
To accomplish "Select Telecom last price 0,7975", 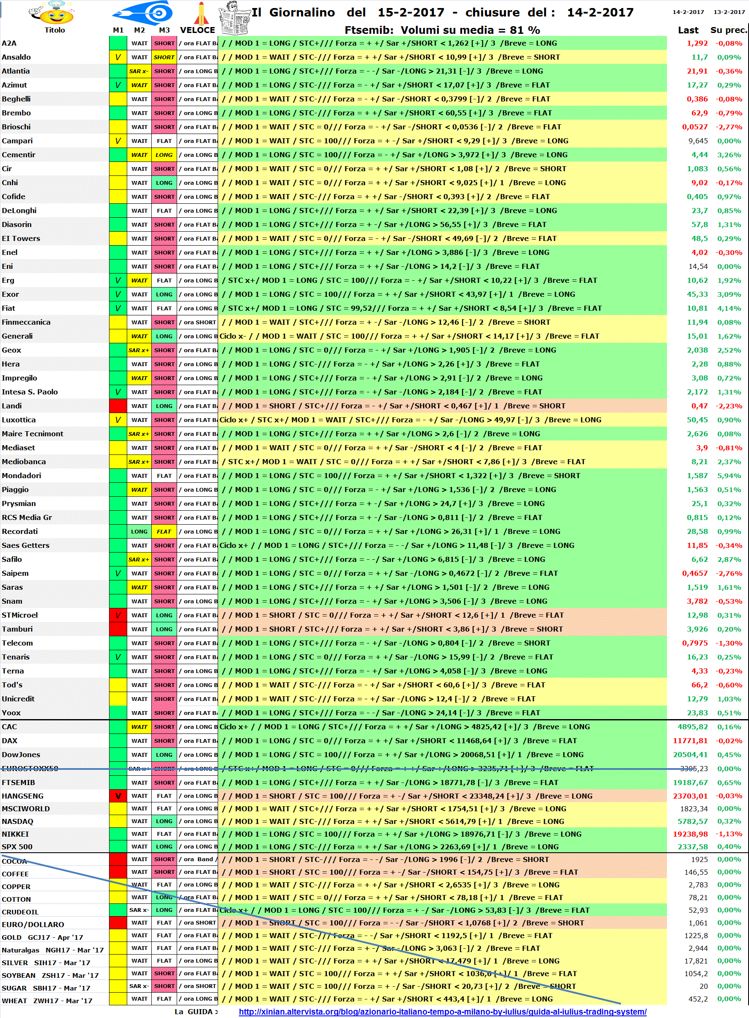I will [x=695, y=643].
